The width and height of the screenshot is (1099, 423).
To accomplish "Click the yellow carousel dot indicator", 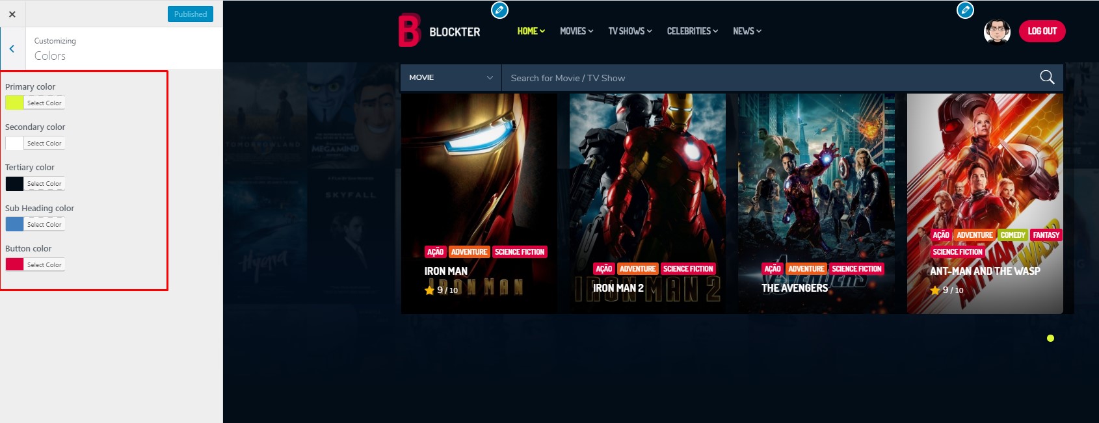I will coord(1050,338).
